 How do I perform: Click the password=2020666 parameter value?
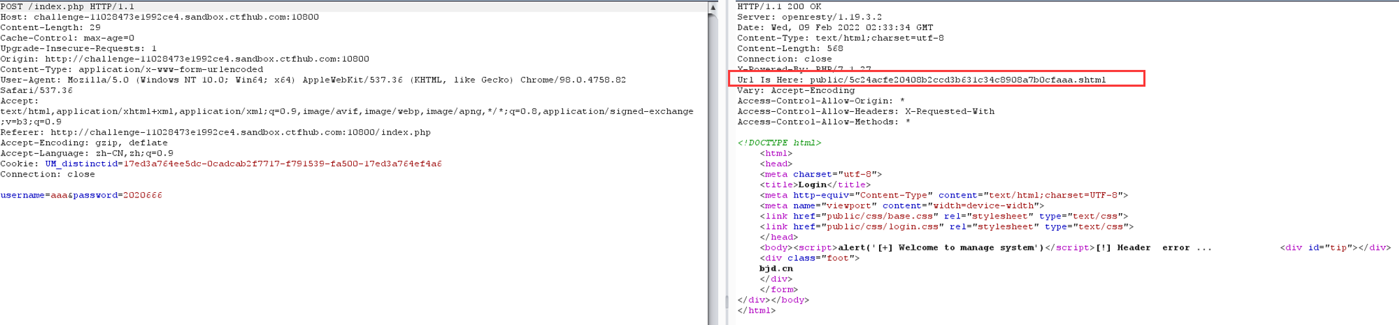142,195
